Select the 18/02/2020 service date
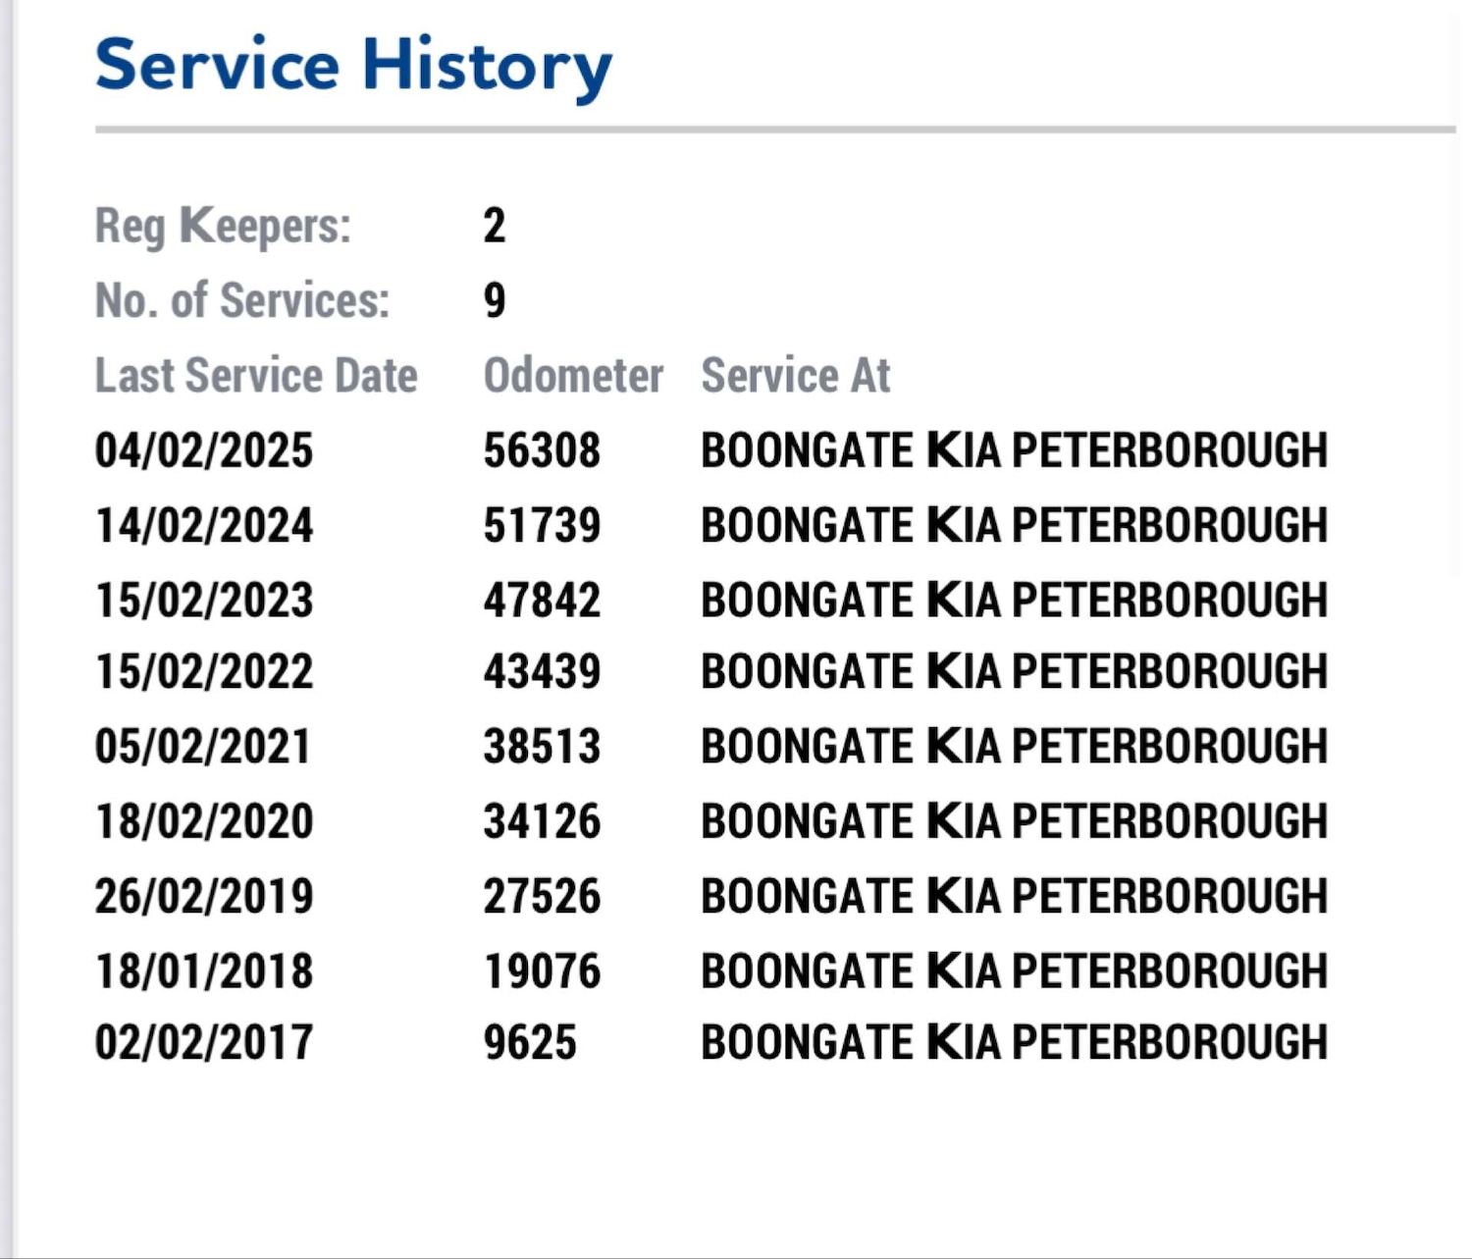 click(x=204, y=821)
